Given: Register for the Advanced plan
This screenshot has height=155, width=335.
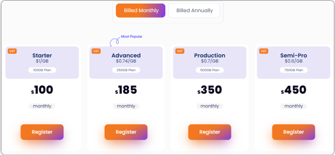Looking at the screenshot, I should (126, 132).
